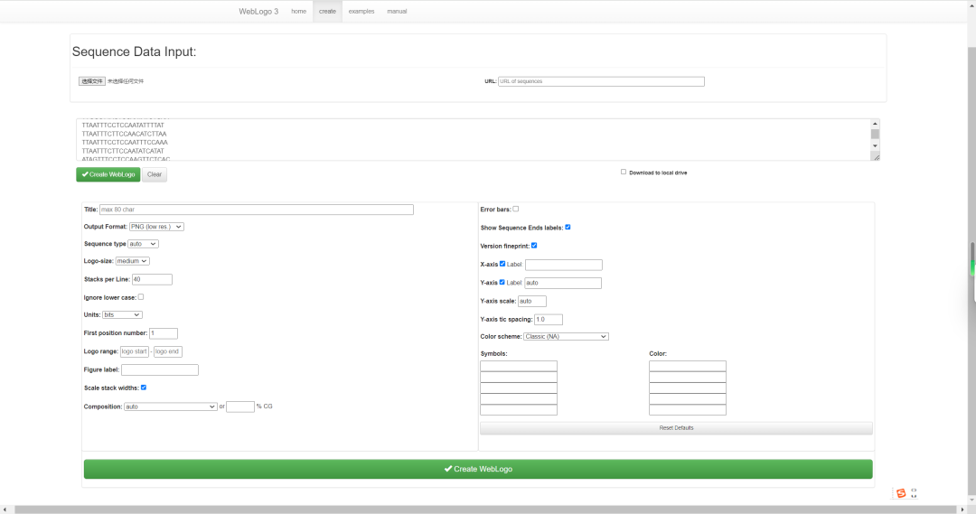Focus the Y-axis Label field
Viewport: 976px width, 514px height.
pos(563,283)
